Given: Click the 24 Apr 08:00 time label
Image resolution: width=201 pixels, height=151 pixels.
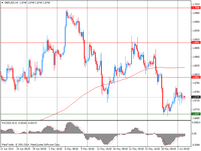Looking at the screenshot, I should (x=23, y=149).
